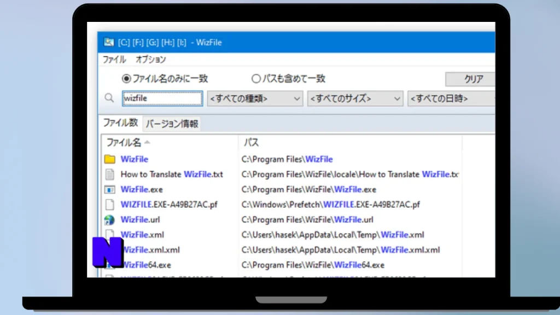The image size is (560, 315).
Task: Click path C:\Program Files\WizFile
Action: click(287, 159)
